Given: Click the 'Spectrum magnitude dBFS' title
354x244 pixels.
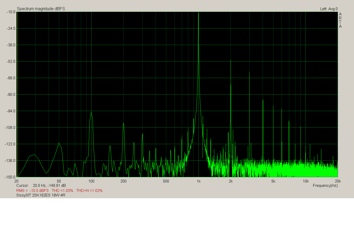Looking at the screenshot, I should click(x=41, y=9).
